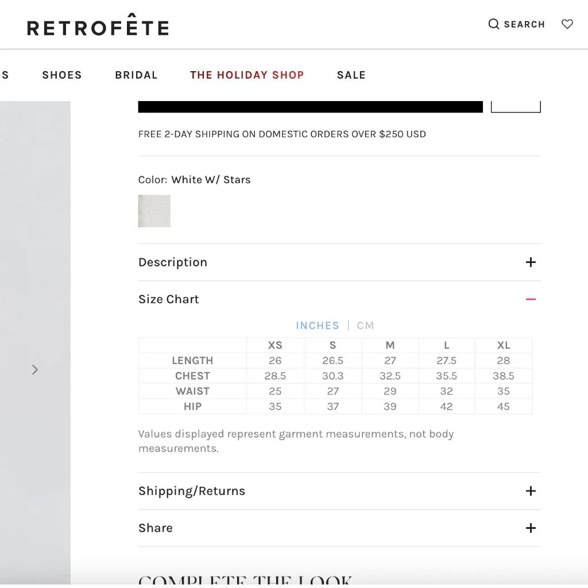Select INCHES unit in size chart
588x588 pixels.
click(x=317, y=326)
